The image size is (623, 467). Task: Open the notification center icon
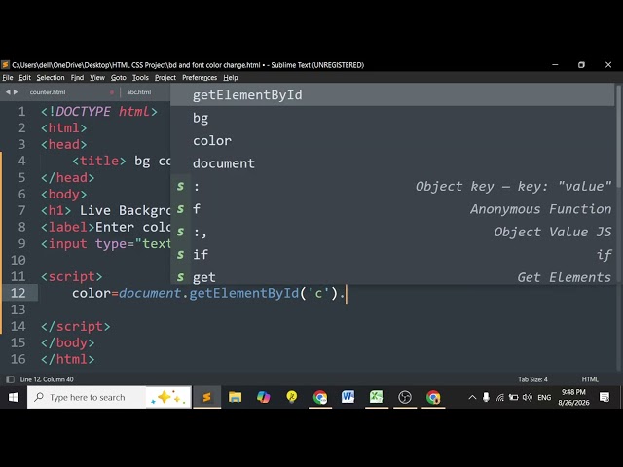pos(605,397)
